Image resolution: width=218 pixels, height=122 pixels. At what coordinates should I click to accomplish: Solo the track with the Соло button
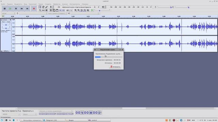pyautogui.click(x=9, y=22)
